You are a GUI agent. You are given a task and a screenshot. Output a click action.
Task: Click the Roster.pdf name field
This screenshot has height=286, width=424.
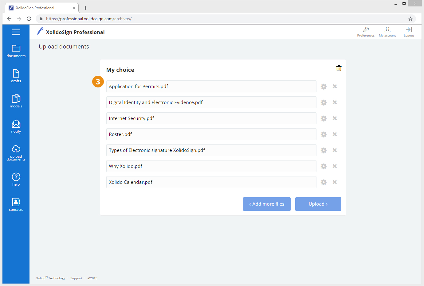pyautogui.click(x=211, y=134)
